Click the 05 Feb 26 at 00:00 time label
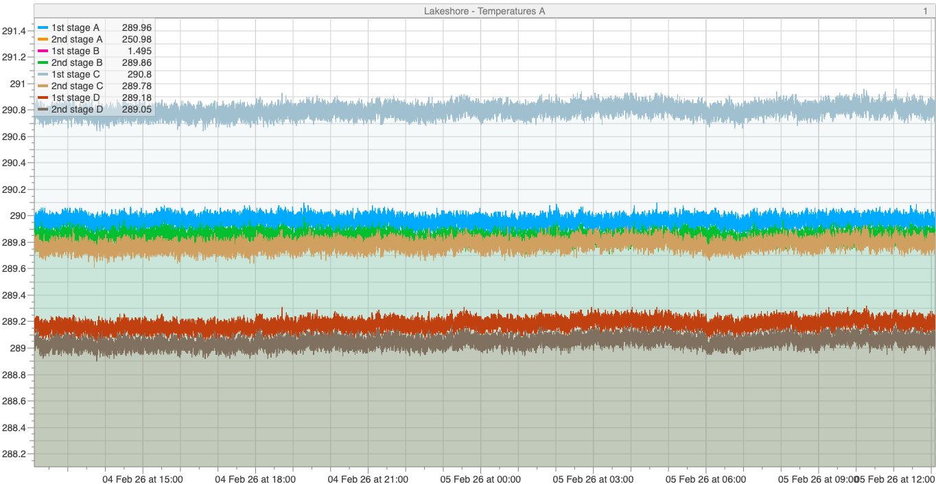 pyautogui.click(x=480, y=479)
